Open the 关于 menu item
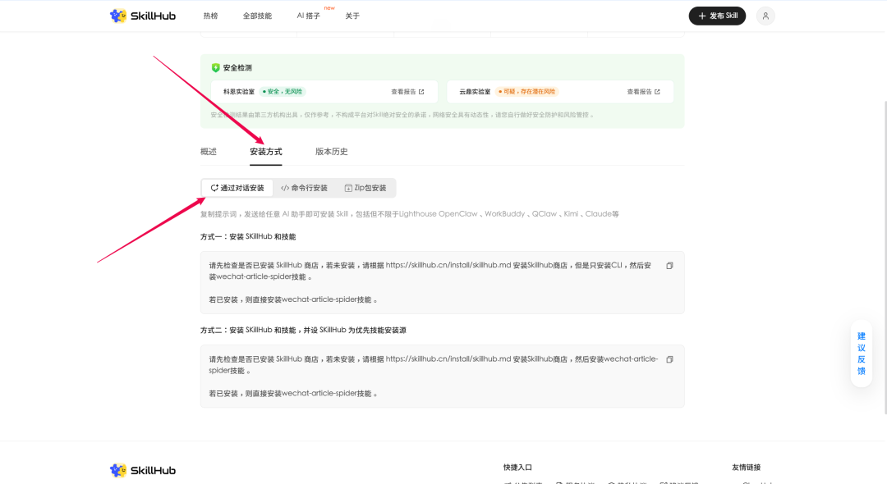887x484 pixels. (x=352, y=16)
